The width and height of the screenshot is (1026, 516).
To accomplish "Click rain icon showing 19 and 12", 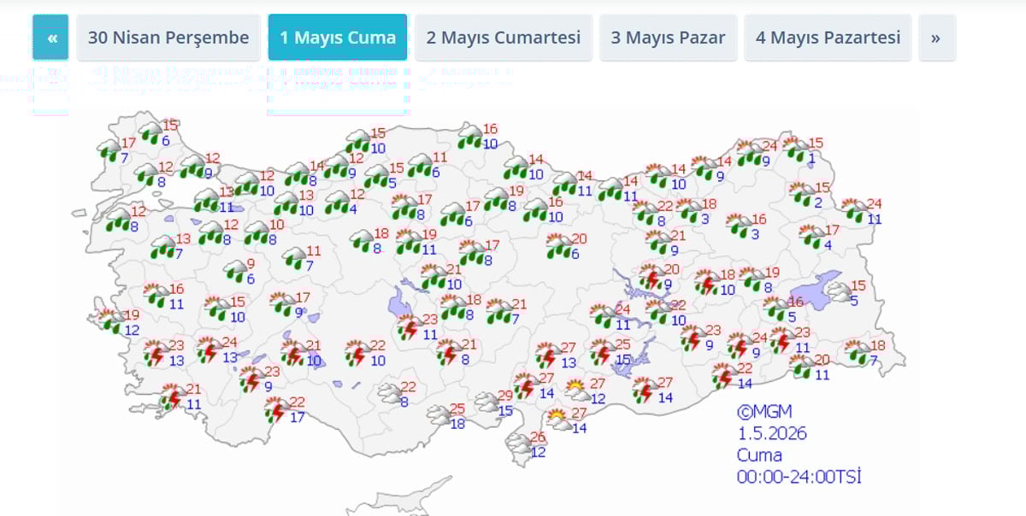I will point(111,321).
